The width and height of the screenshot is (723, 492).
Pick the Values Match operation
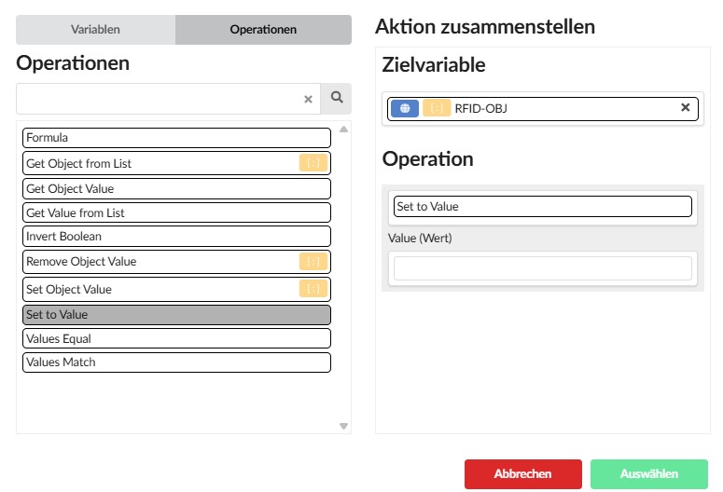click(176, 362)
